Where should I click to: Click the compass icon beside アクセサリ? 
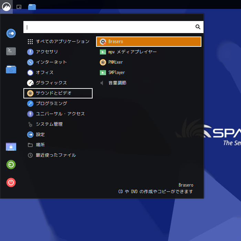click(x=30, y=52)
